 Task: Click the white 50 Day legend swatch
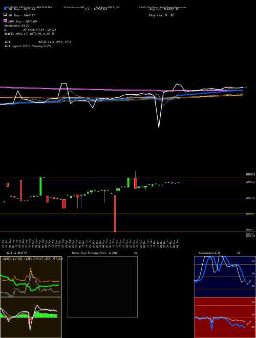pyautogui.click(x=5, y=15)
